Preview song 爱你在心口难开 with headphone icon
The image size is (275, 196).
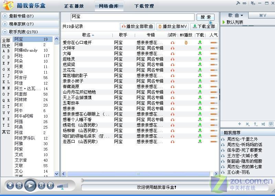(x=173, y=42)
